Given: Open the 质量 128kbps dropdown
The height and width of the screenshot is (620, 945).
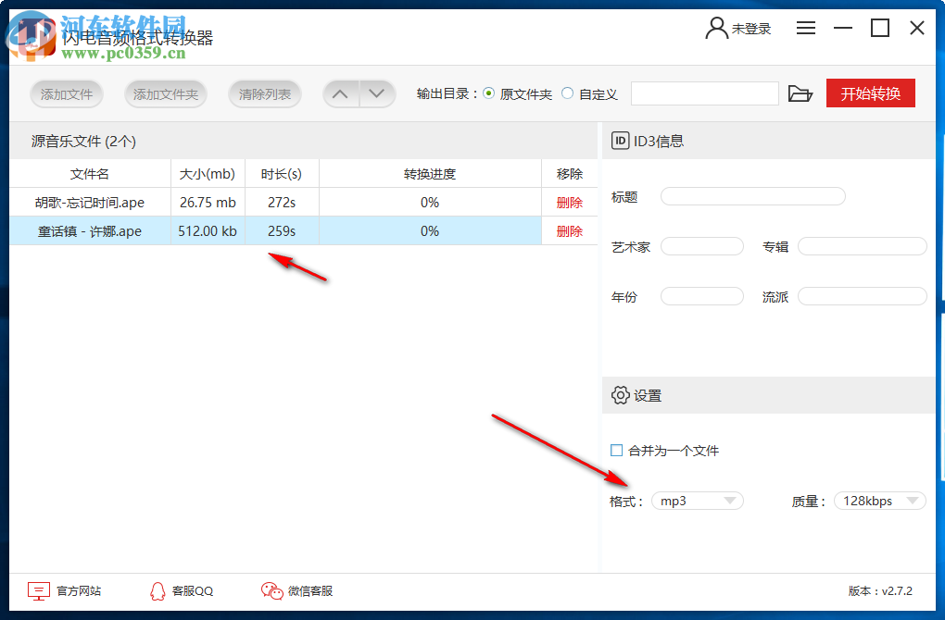Looking at the screenshot, I should pos(878,500).
